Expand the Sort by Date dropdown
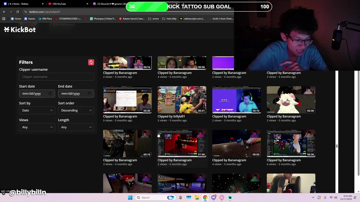Viewport: 360px width, 202px height. click(37, 110)
